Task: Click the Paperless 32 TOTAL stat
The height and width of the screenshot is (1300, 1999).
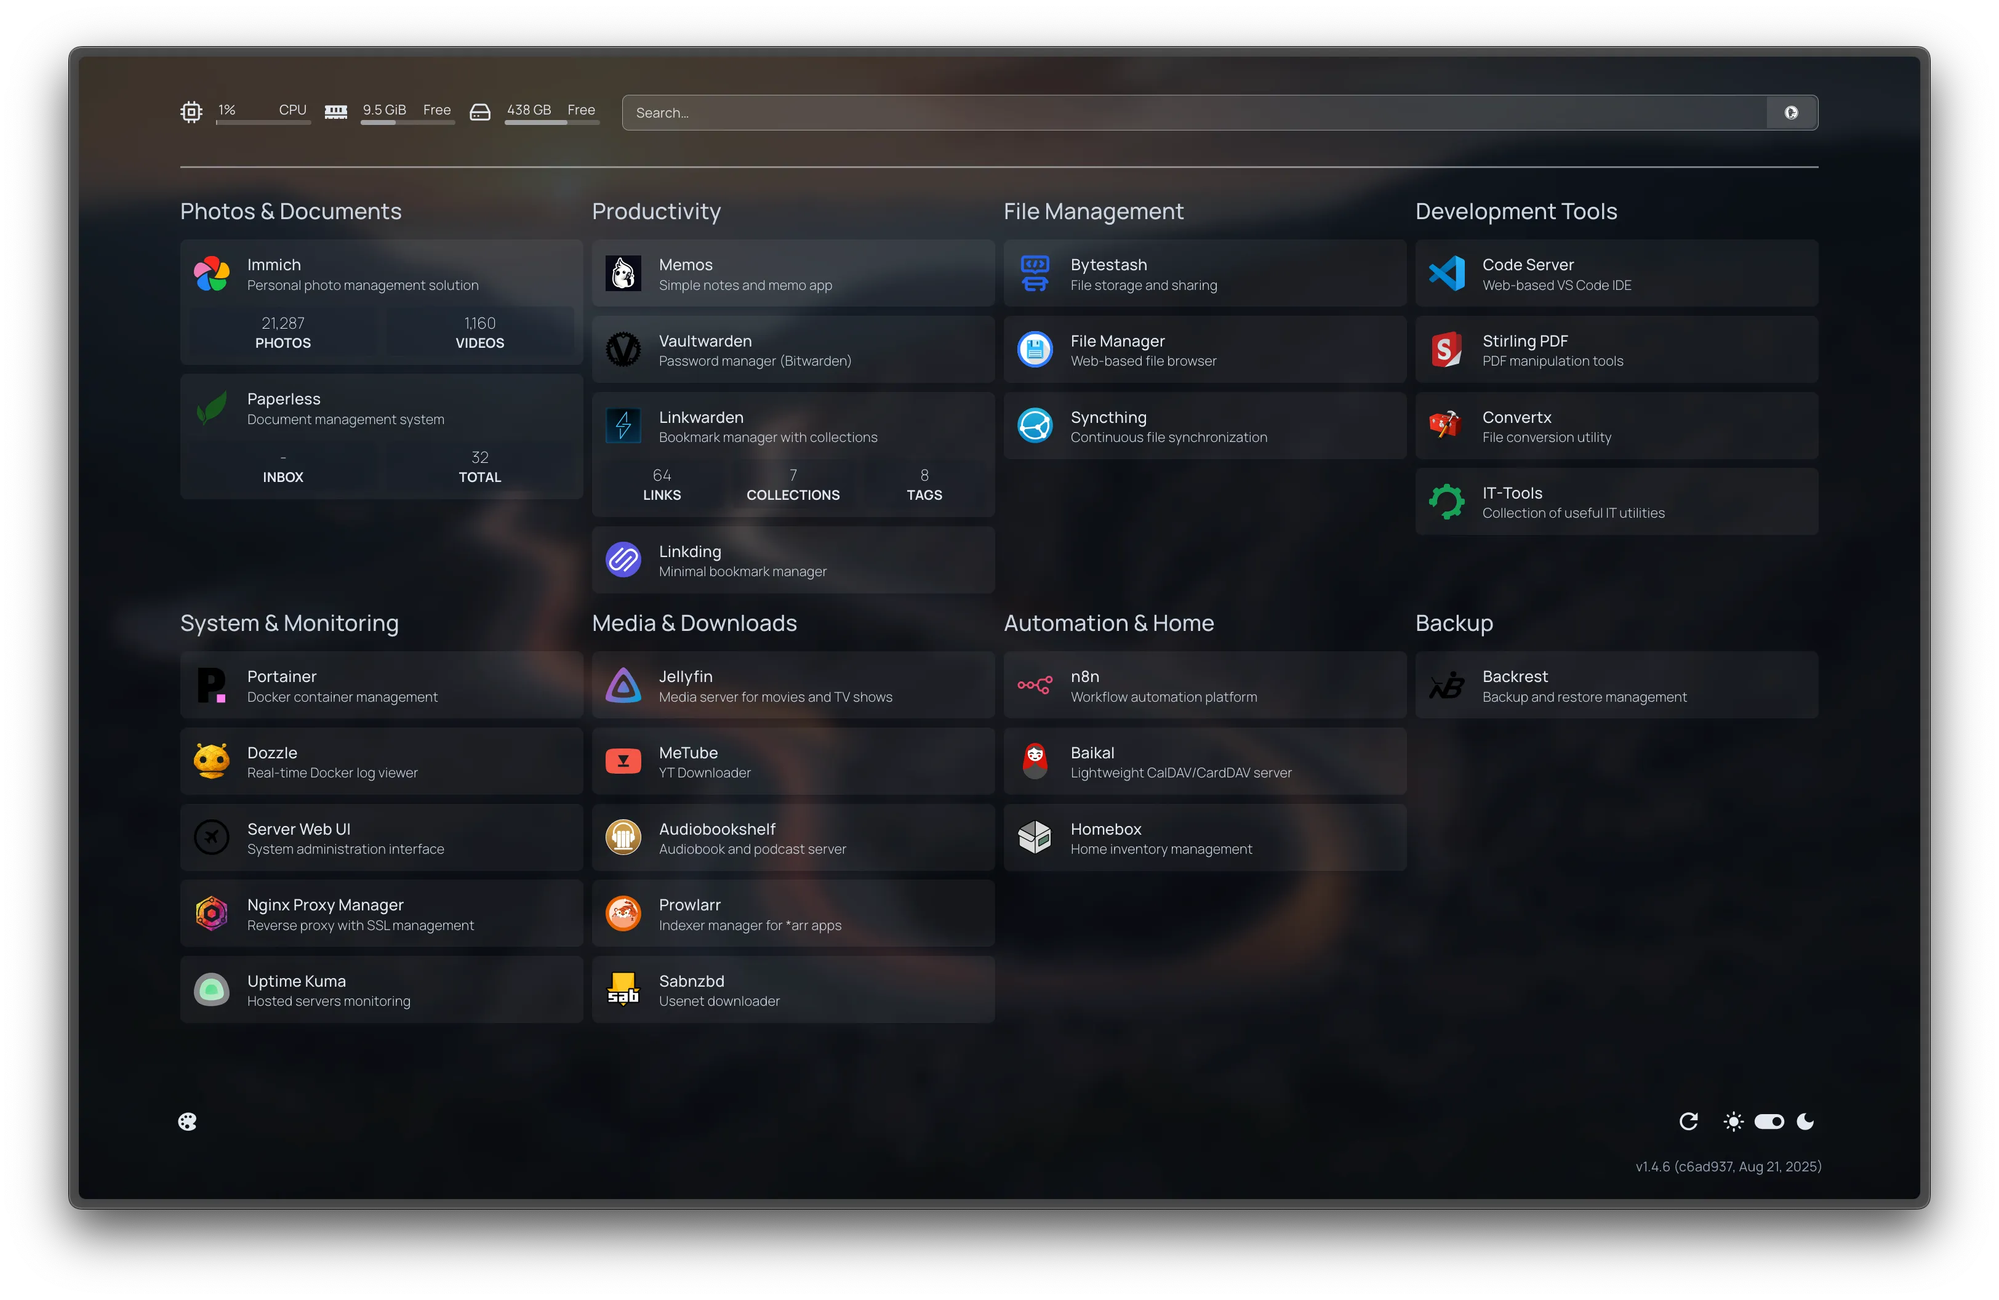Action: pos(479,467)
